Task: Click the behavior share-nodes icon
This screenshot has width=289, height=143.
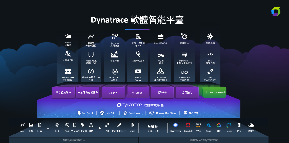Action: (67, 125)
